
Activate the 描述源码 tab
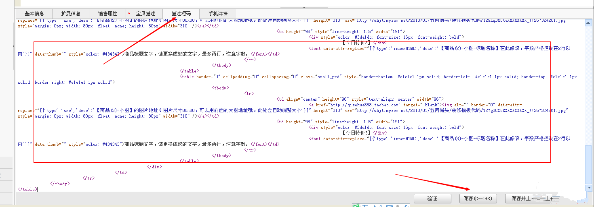pyautogui.click(x=181, y=14)
